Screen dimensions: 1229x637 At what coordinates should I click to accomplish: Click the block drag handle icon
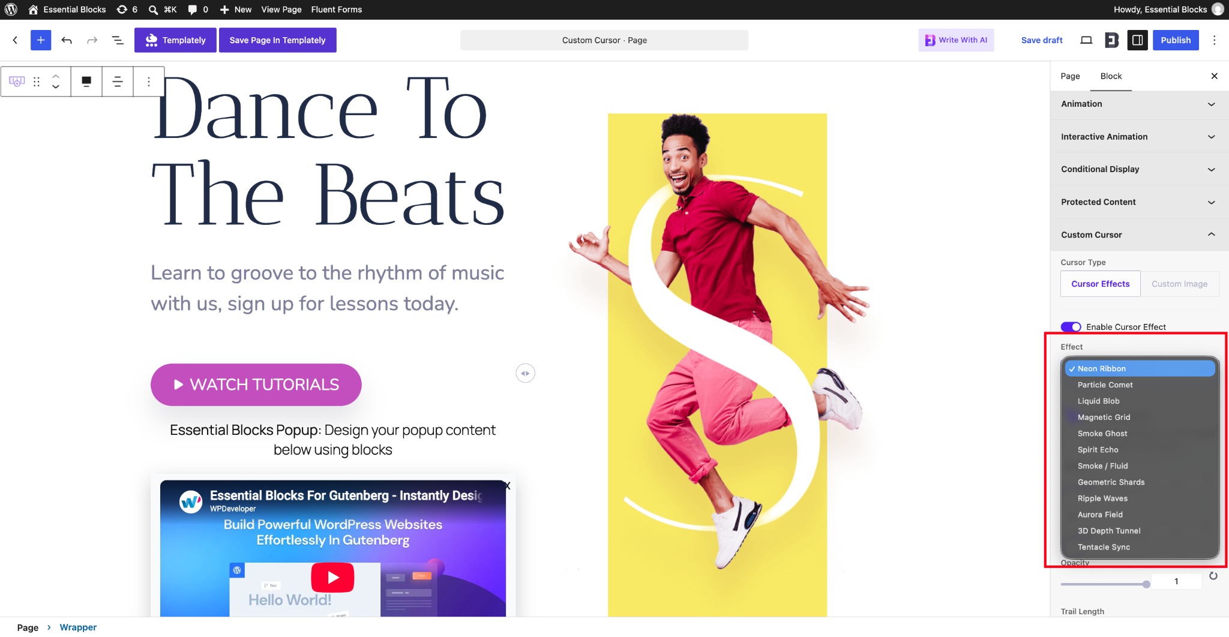pyautogui.click(x=37, y=82)
